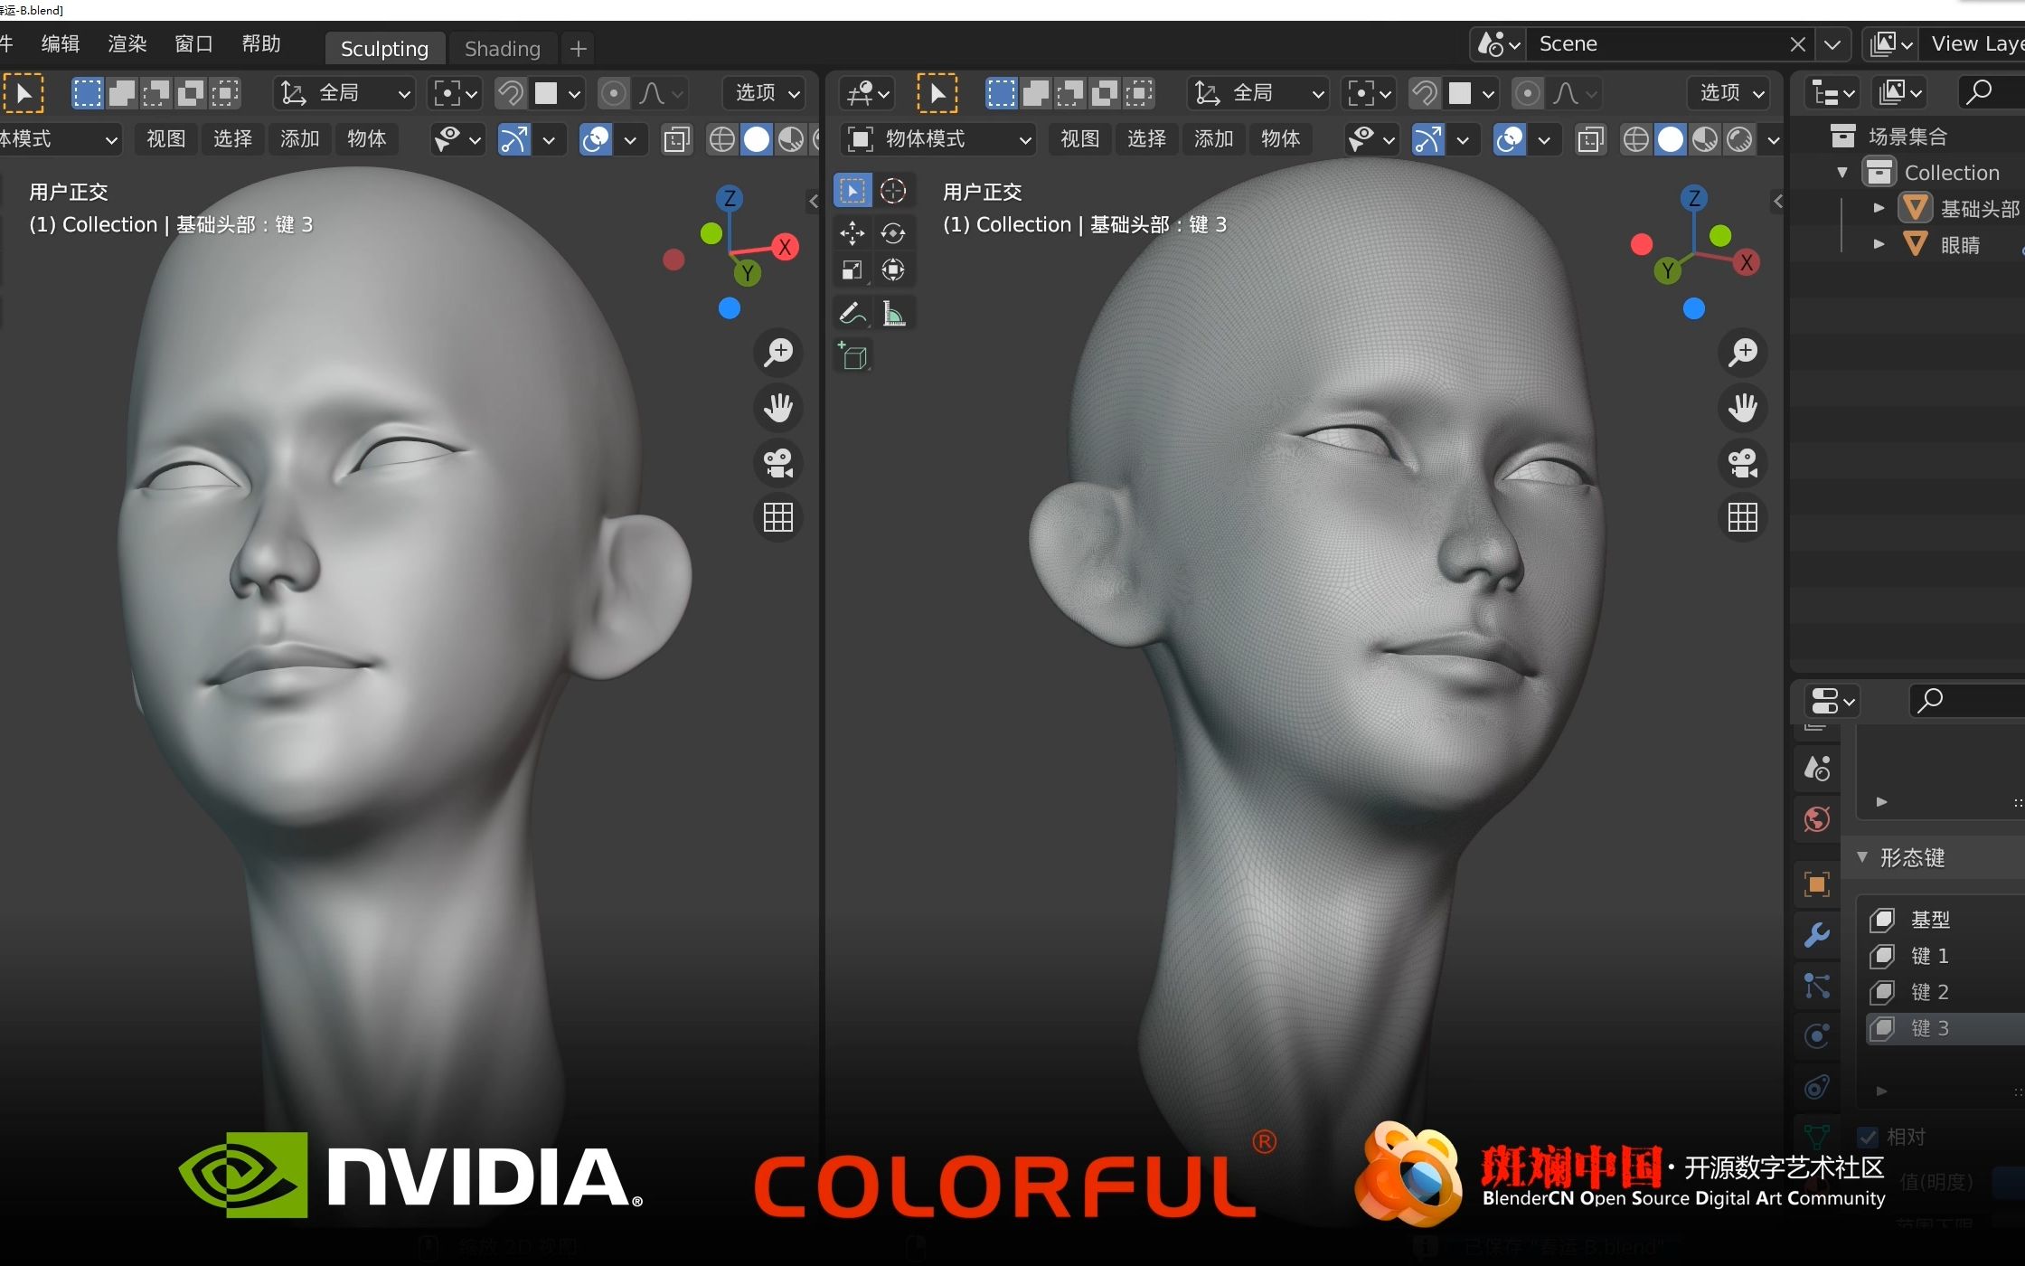Toggle snapping magnet in right header

[x=1425, y=93]
